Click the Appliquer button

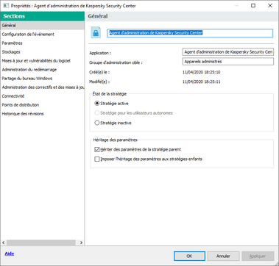coord(258,256)
